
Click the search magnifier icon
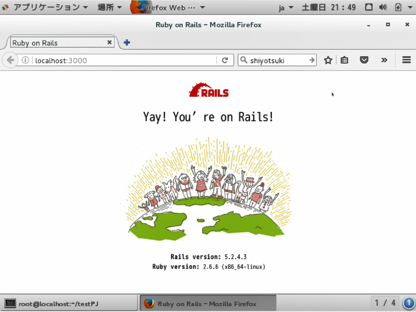pos(244,60)
